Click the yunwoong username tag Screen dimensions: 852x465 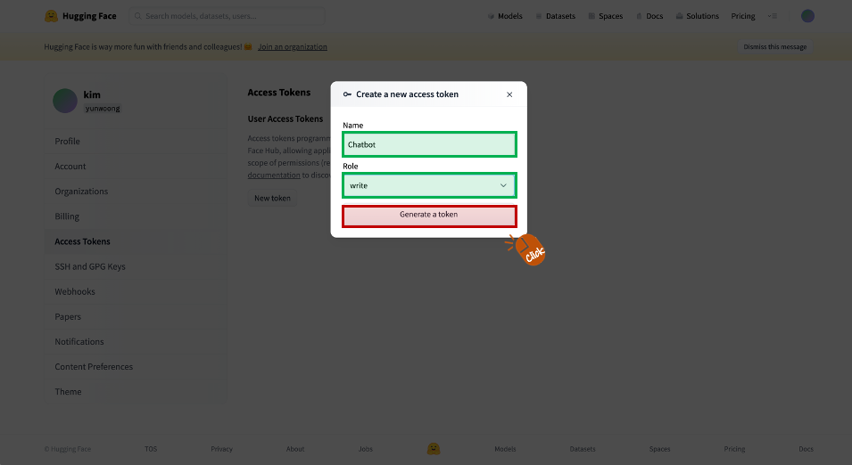(103, 108)
